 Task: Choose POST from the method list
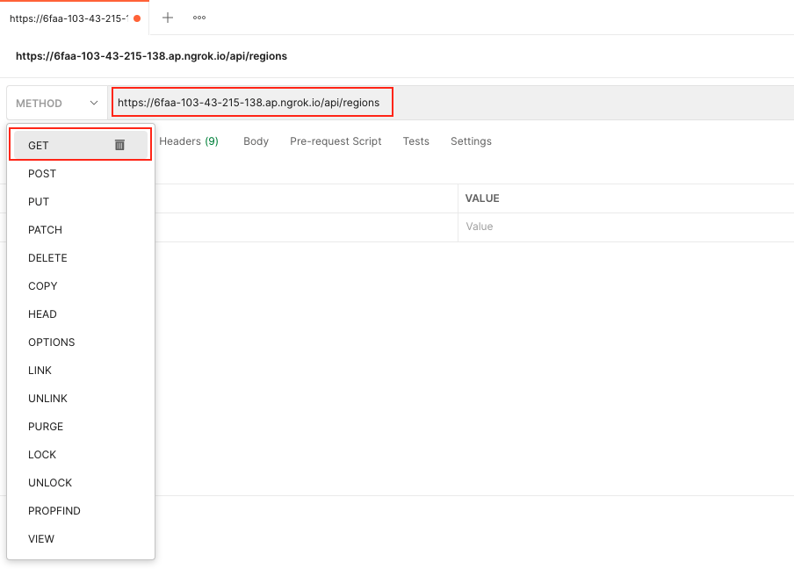[42, 174]
